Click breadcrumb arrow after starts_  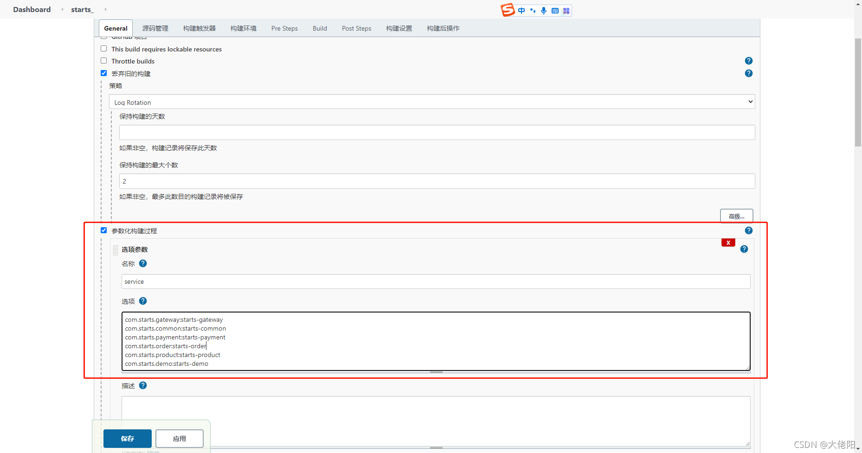[105, 9]
